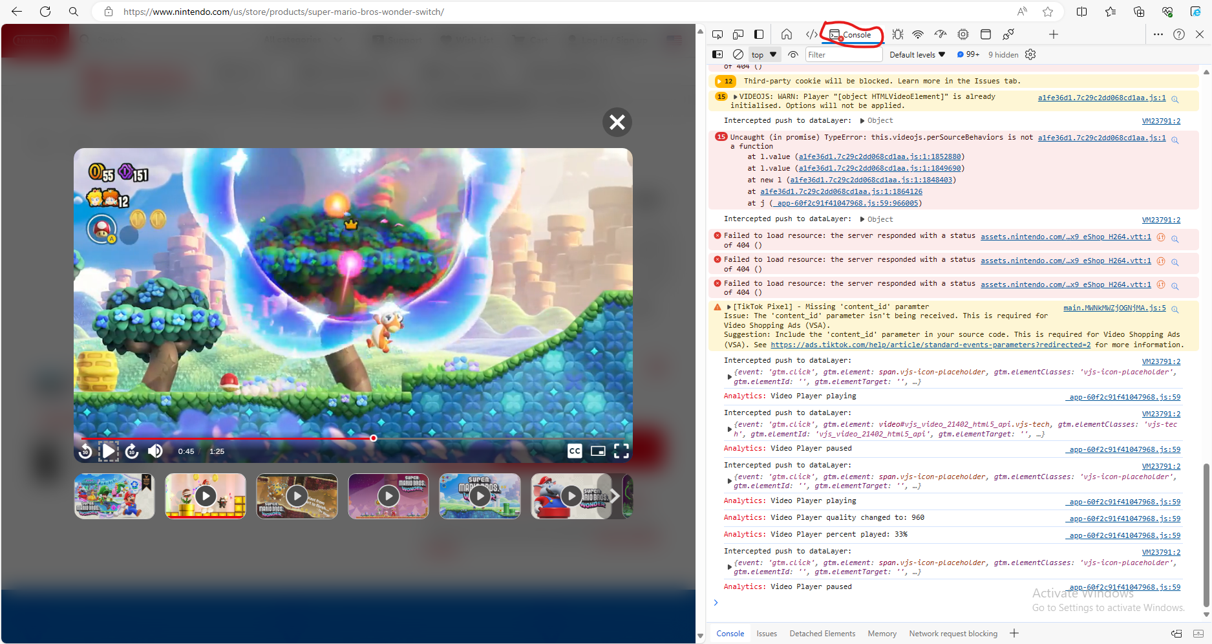Show next video thumbnails arrow
Image resolution: width=1212 pixels, height=644 pixels.
click(x=614, y=496)
